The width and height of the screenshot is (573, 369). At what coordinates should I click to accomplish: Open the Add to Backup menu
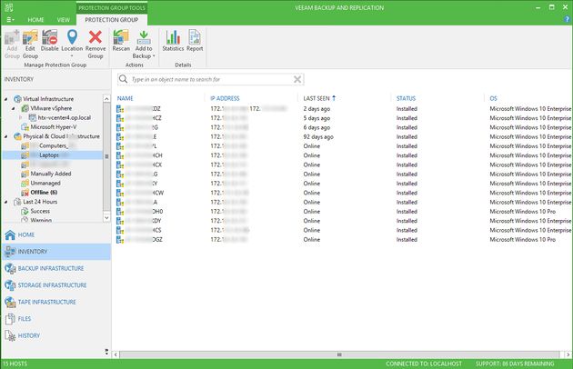tap(144, 45)
